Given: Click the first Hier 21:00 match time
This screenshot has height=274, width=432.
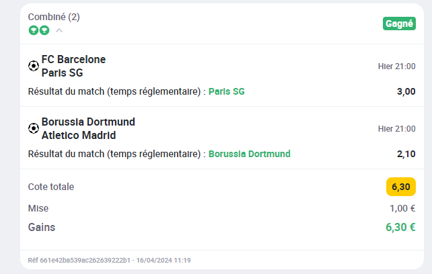Looking at the screenshot, I should [397, 66].
